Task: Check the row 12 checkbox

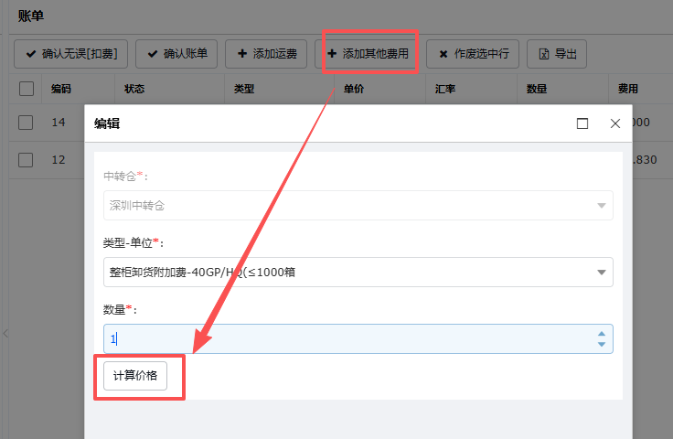Action: [x=27, y=159]
